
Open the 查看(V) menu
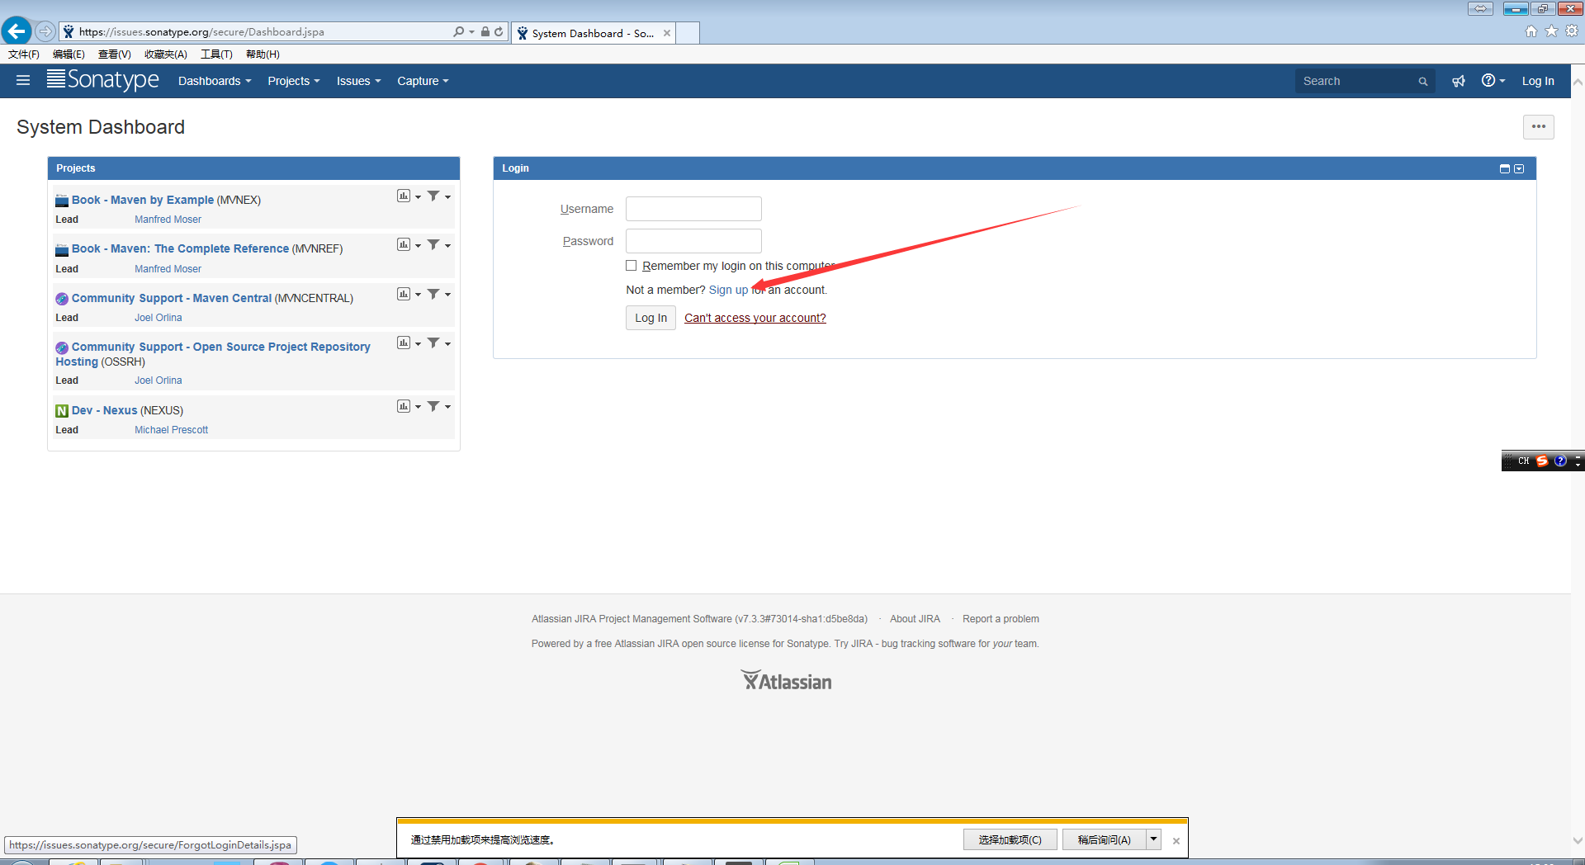point(114,54)
